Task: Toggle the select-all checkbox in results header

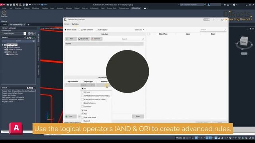Action: click(x=148, y=34)
